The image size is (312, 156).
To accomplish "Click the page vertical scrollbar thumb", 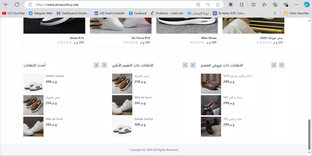I will [x=309, y=135].
